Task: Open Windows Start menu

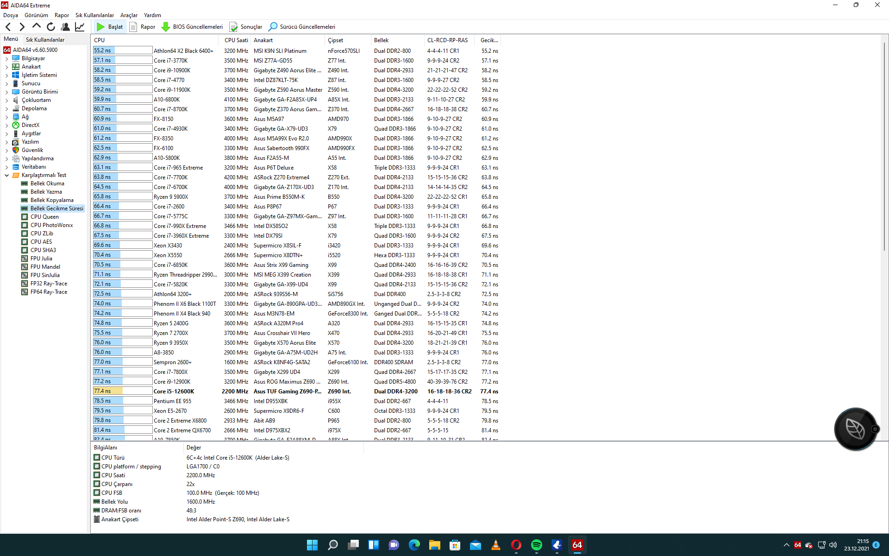Action: pyautogui.click(x=312, y=545)
